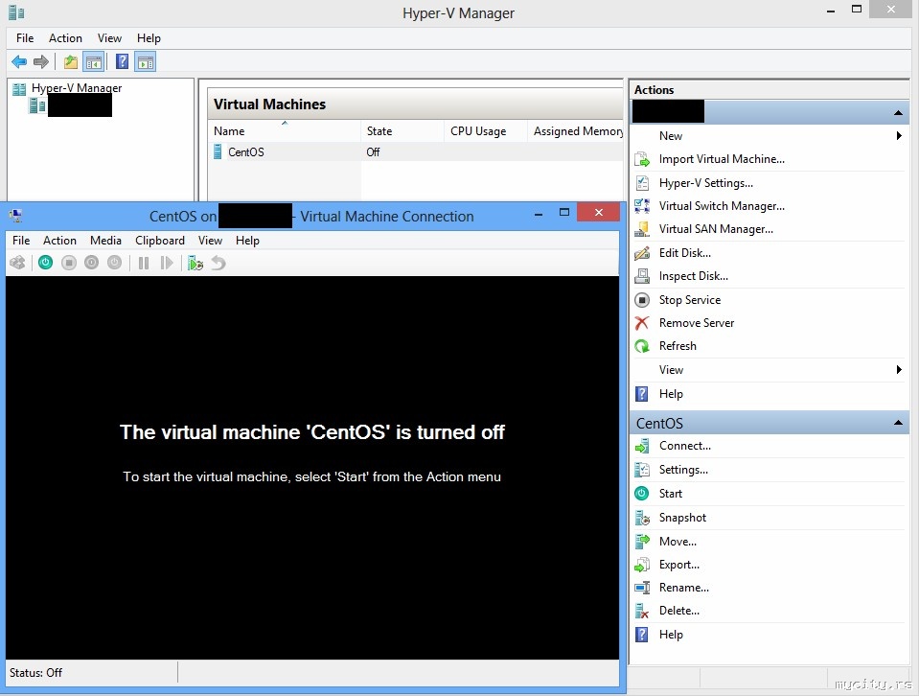Viewport: 919px width, 696px height.
Task: Open View menu in Virtual Machine Connection
Action: coord(210,241)
